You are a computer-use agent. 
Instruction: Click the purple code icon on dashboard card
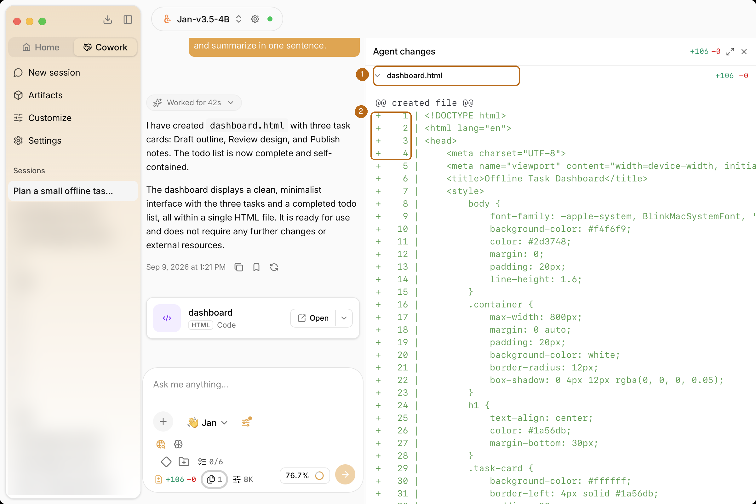167,318
